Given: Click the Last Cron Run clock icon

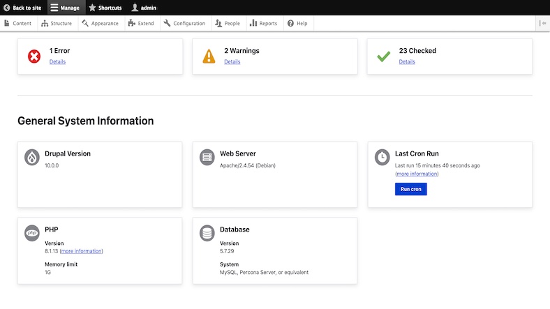Looking at the screenshot, I should (382, 158).
